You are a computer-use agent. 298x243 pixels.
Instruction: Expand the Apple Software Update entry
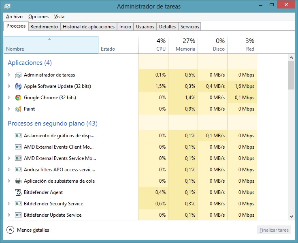point(9,86)
